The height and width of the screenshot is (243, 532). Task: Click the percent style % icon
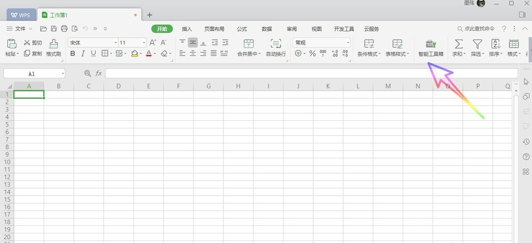click(x=312, y=53)
